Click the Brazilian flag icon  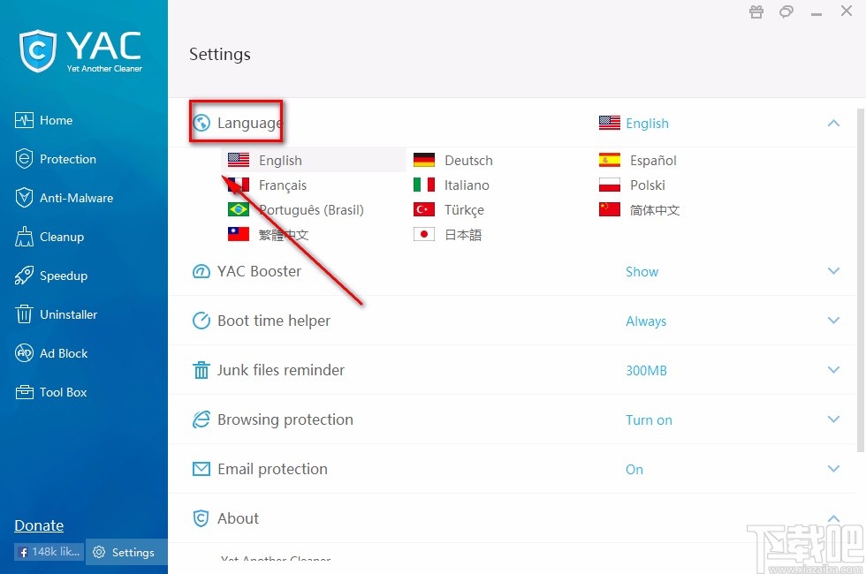pyautogui.click(x=238, y=210)
